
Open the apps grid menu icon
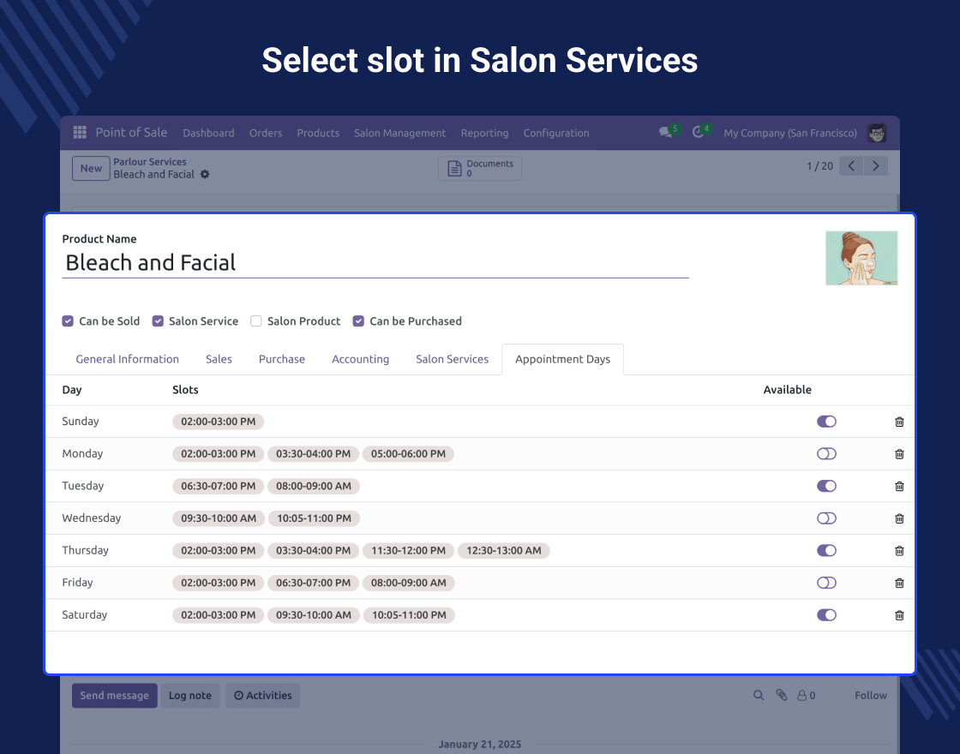pos(80,132)
